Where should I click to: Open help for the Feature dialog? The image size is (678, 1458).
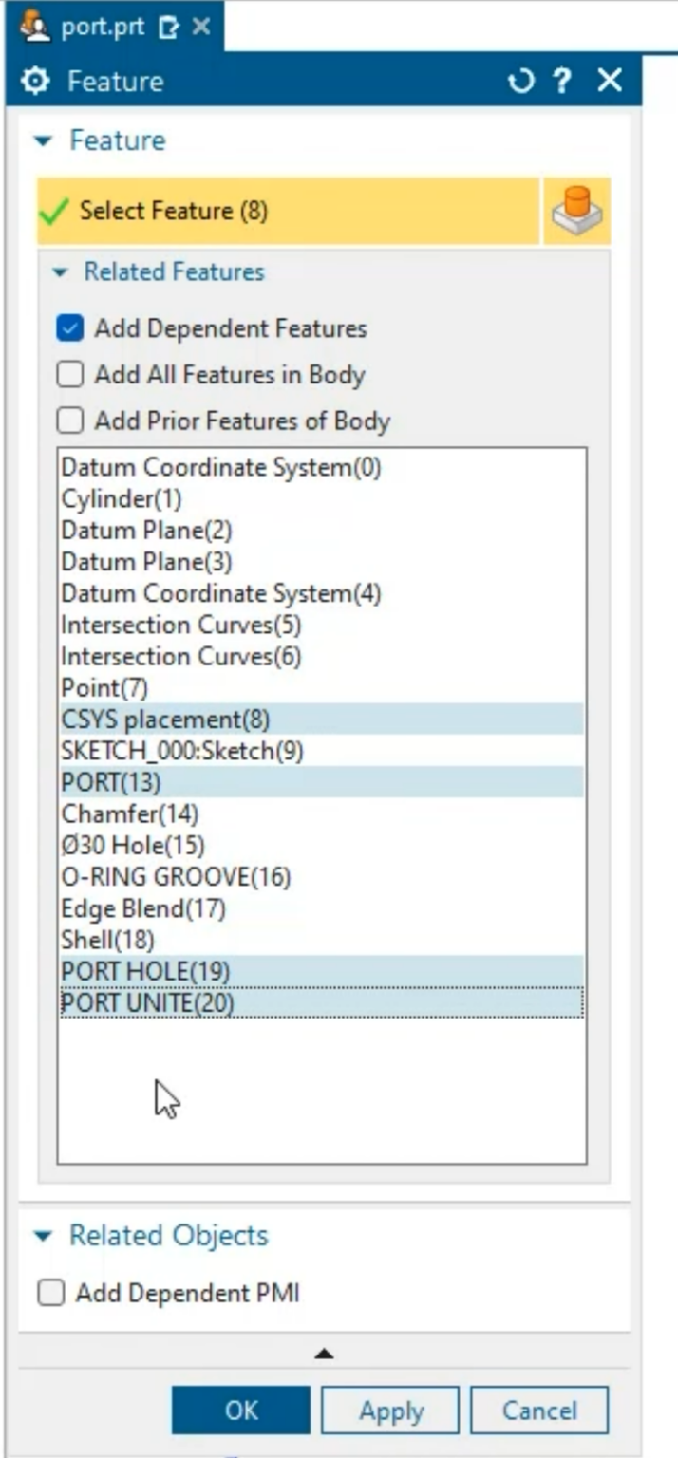click(x=560, y=82)
